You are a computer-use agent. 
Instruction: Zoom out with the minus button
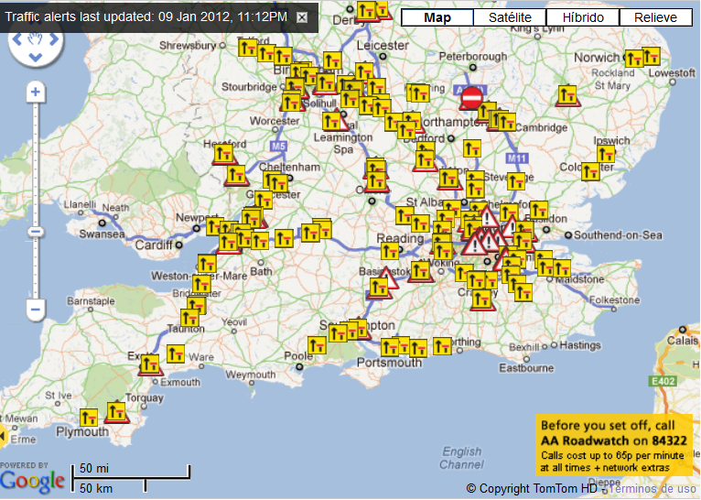pos(35,310)
